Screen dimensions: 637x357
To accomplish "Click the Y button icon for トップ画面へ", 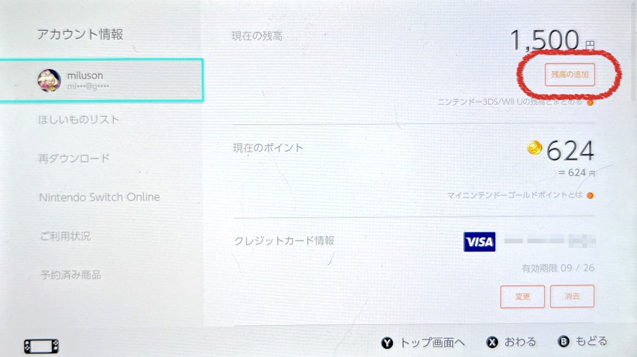I will [x=387, y=343].
